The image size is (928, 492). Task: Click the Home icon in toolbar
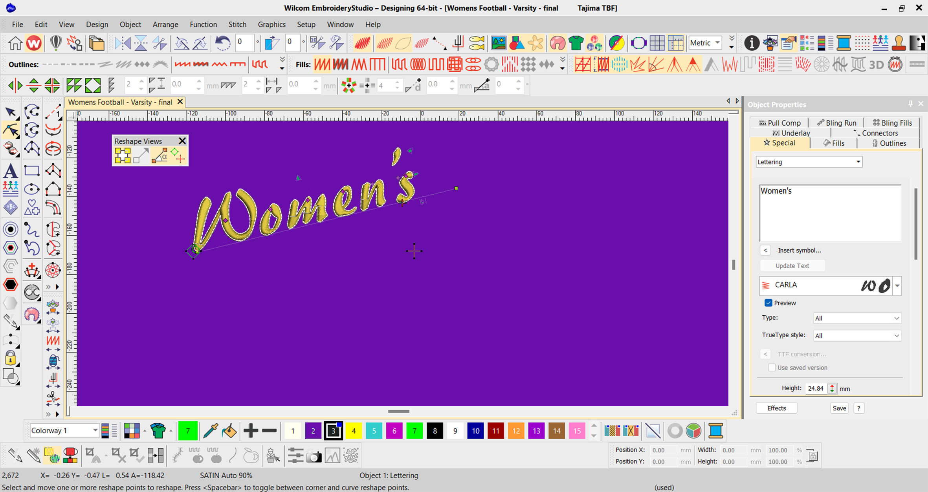tap(15, 43)
